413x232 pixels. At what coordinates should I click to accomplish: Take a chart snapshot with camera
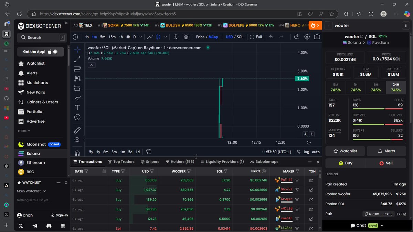pos(317,37)
